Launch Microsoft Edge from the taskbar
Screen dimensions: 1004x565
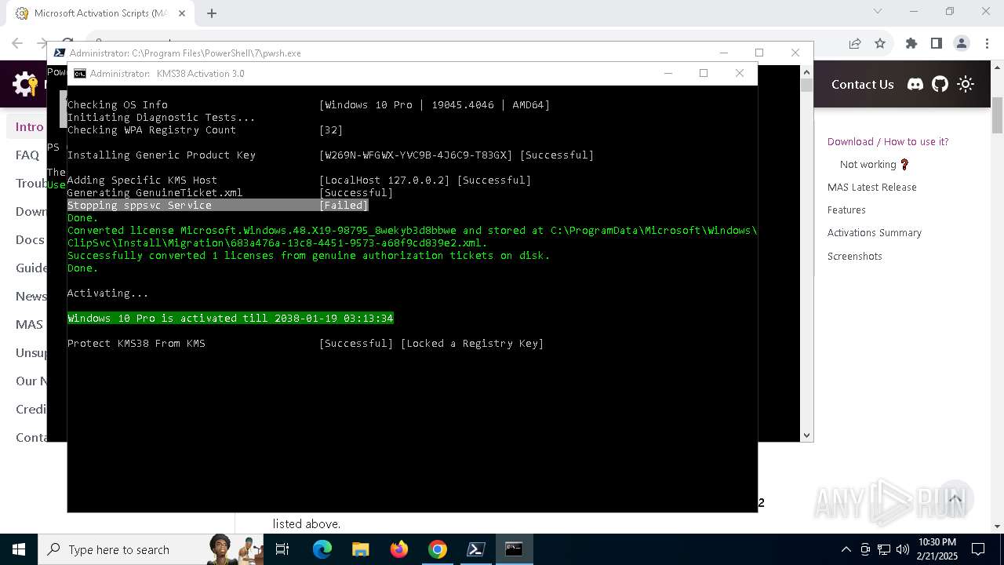click(x=322, y=549)
